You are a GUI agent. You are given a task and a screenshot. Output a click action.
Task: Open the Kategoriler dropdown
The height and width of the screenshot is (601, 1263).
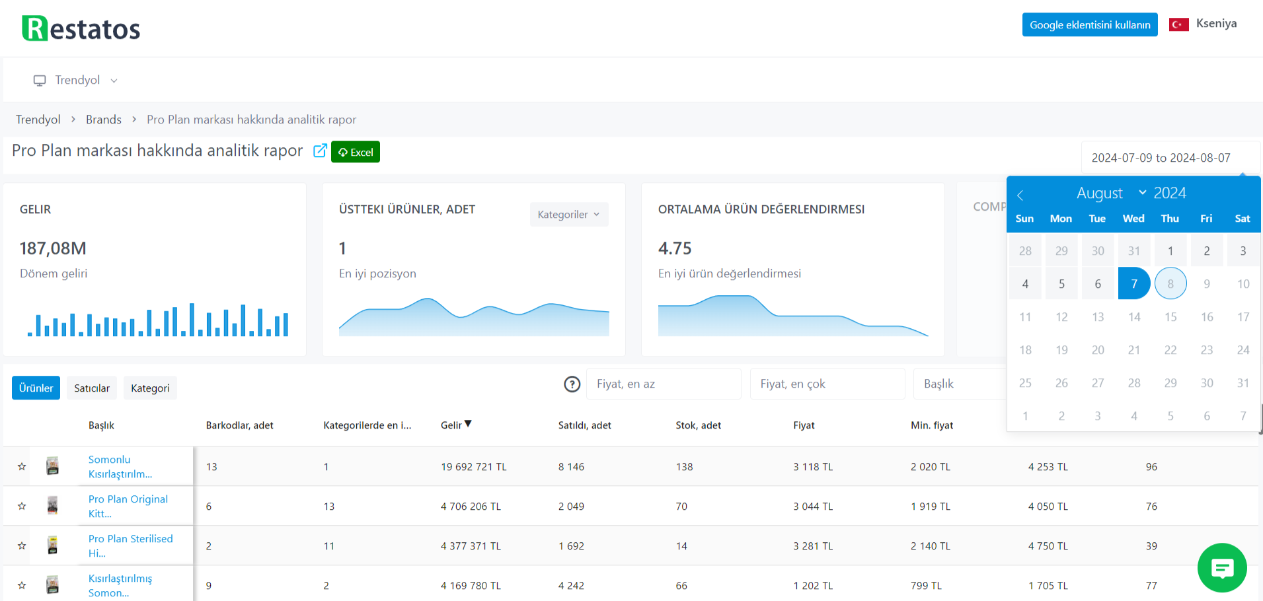(x=569, y=214)
